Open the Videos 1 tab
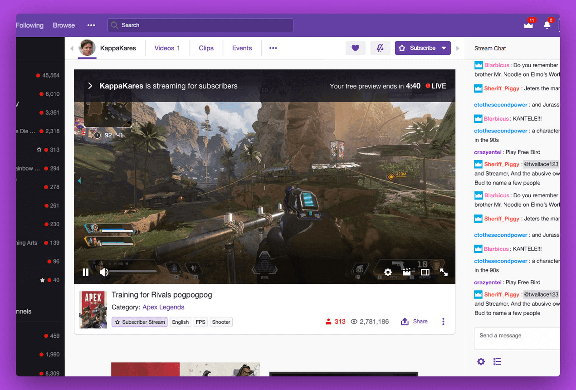 point(167,48)
